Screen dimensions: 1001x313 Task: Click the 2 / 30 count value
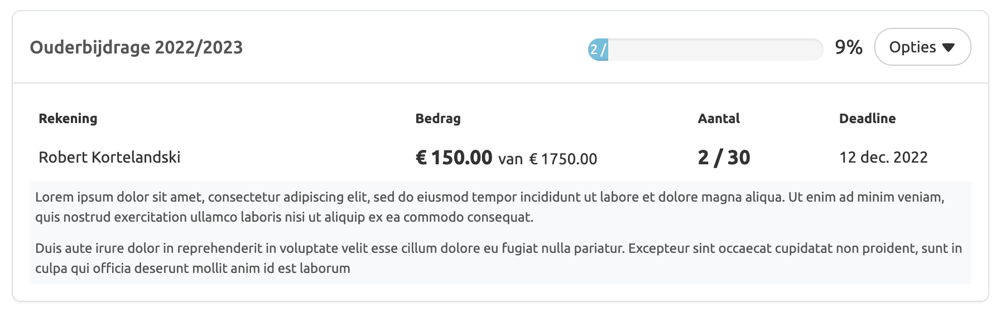(724, 158)
